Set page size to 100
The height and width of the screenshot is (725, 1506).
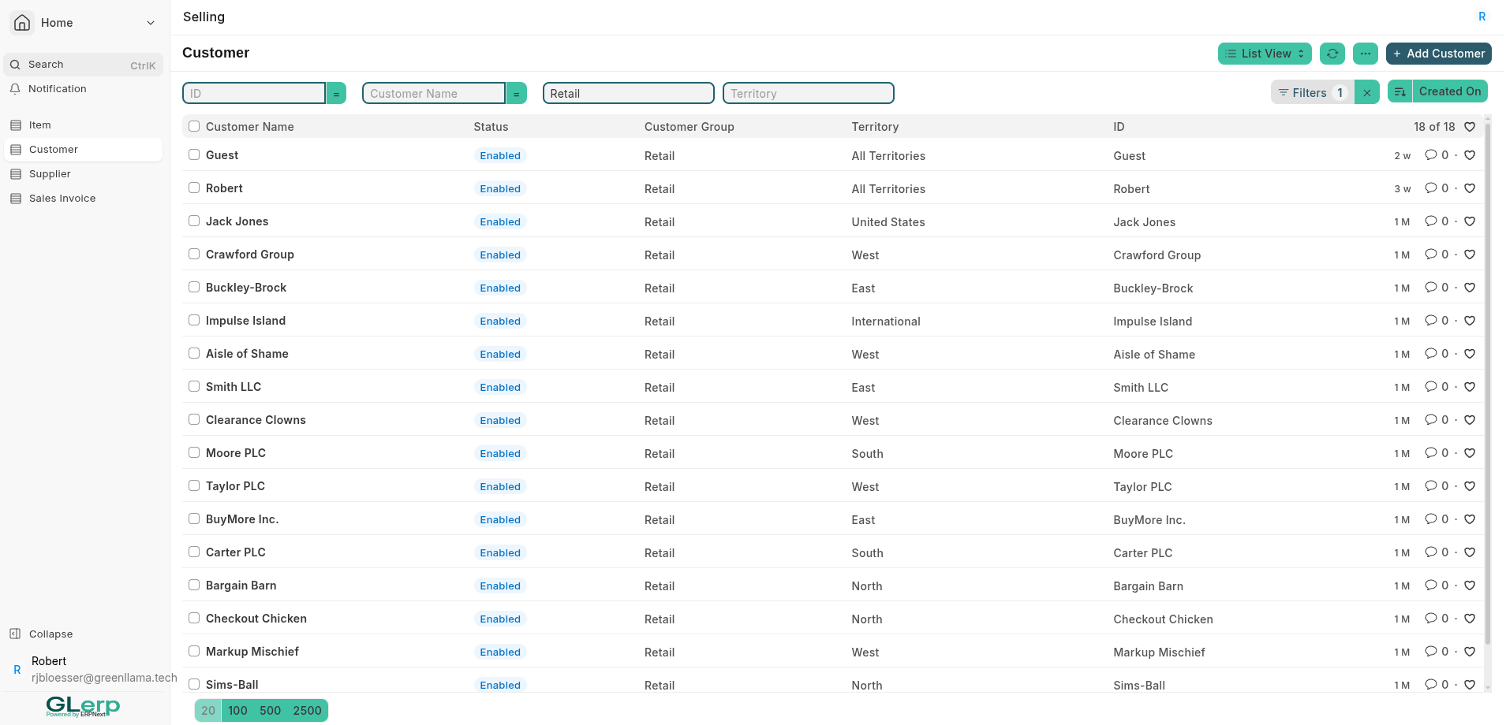(x=237, y=711)
